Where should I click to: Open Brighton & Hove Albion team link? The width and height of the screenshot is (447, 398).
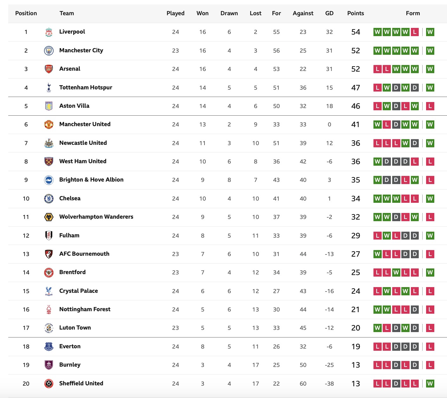click(x=91, y=180)
